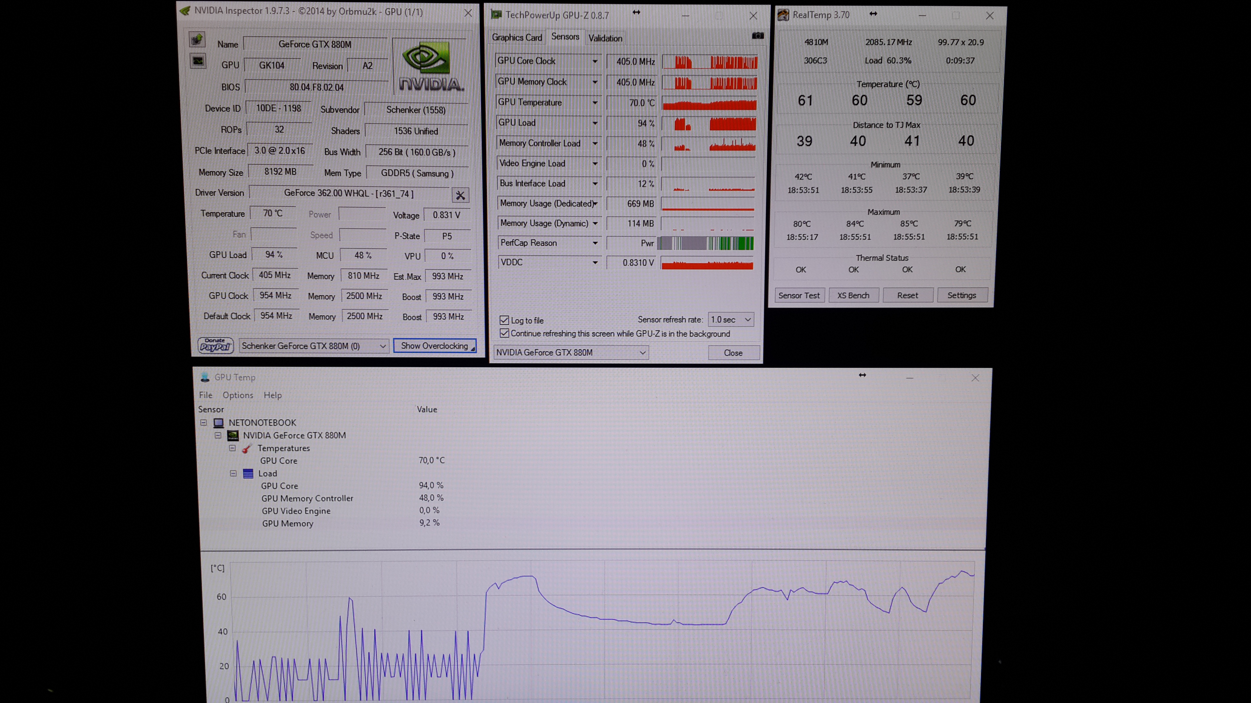The image size is (1251, 703).
Task: Click the driver tools wrench icon
Action: tap(460, 195)
